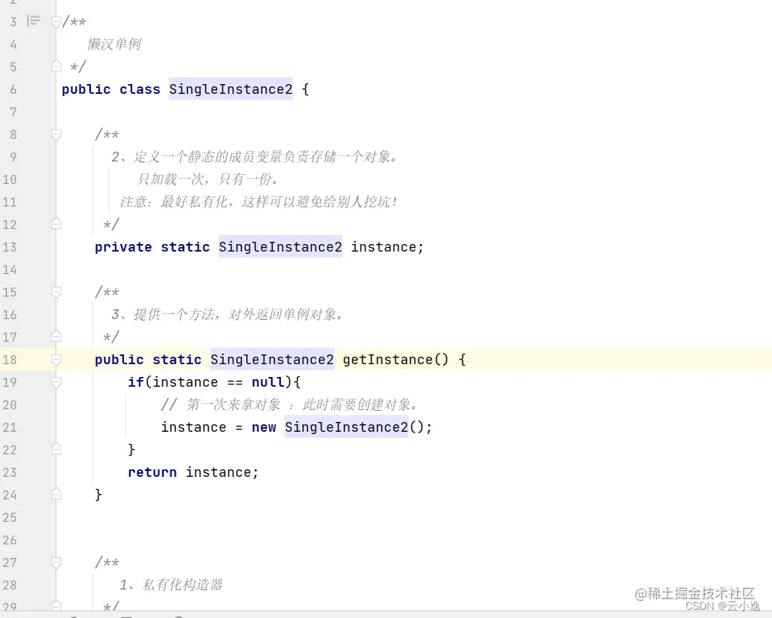
Task: Click 'private static' keywords on line 13
Action: (x=152, y=247)
